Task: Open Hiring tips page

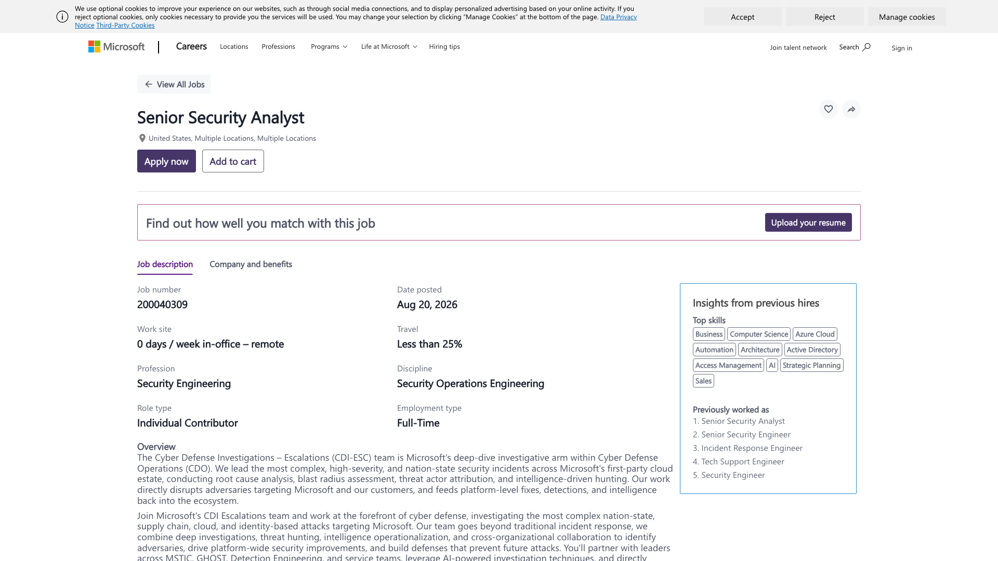Action: point(444,47)
